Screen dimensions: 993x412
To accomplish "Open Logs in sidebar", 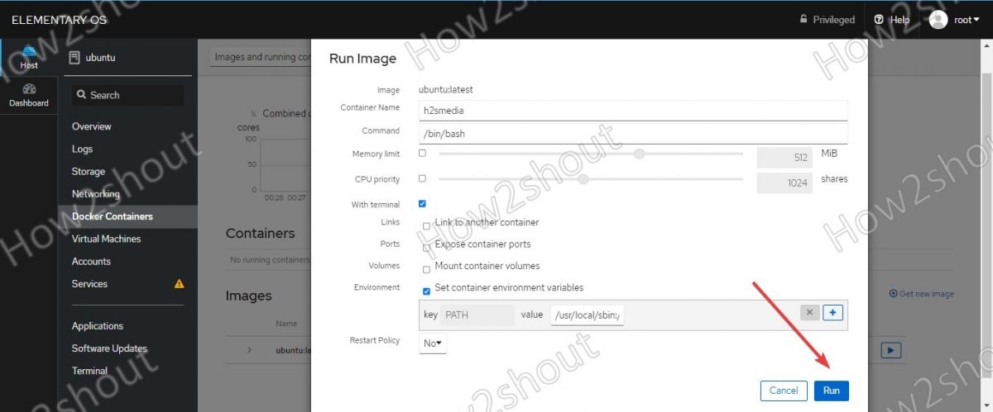I will pos(82,149).
